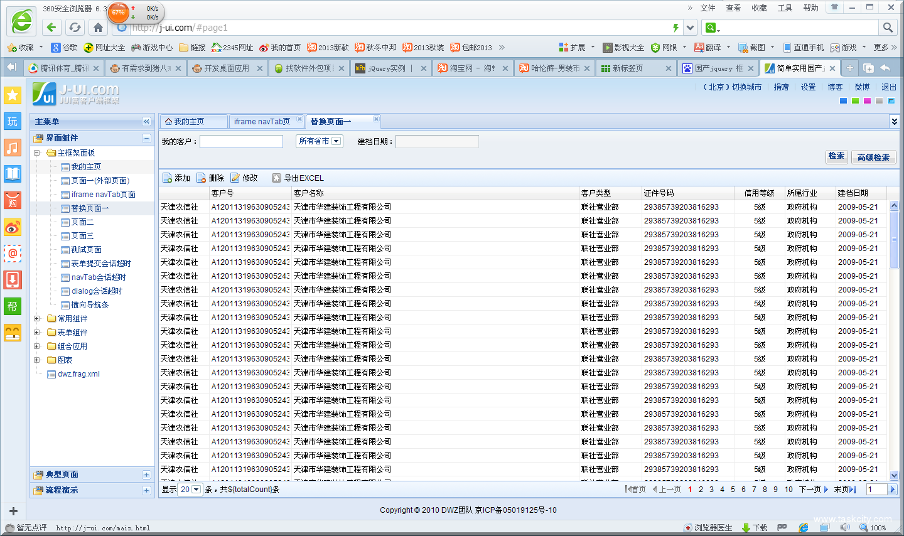Collapse the 界面组件 accordion section
Image resolution: width=904 pixels, height=536 pixels.
pos(146,138)
